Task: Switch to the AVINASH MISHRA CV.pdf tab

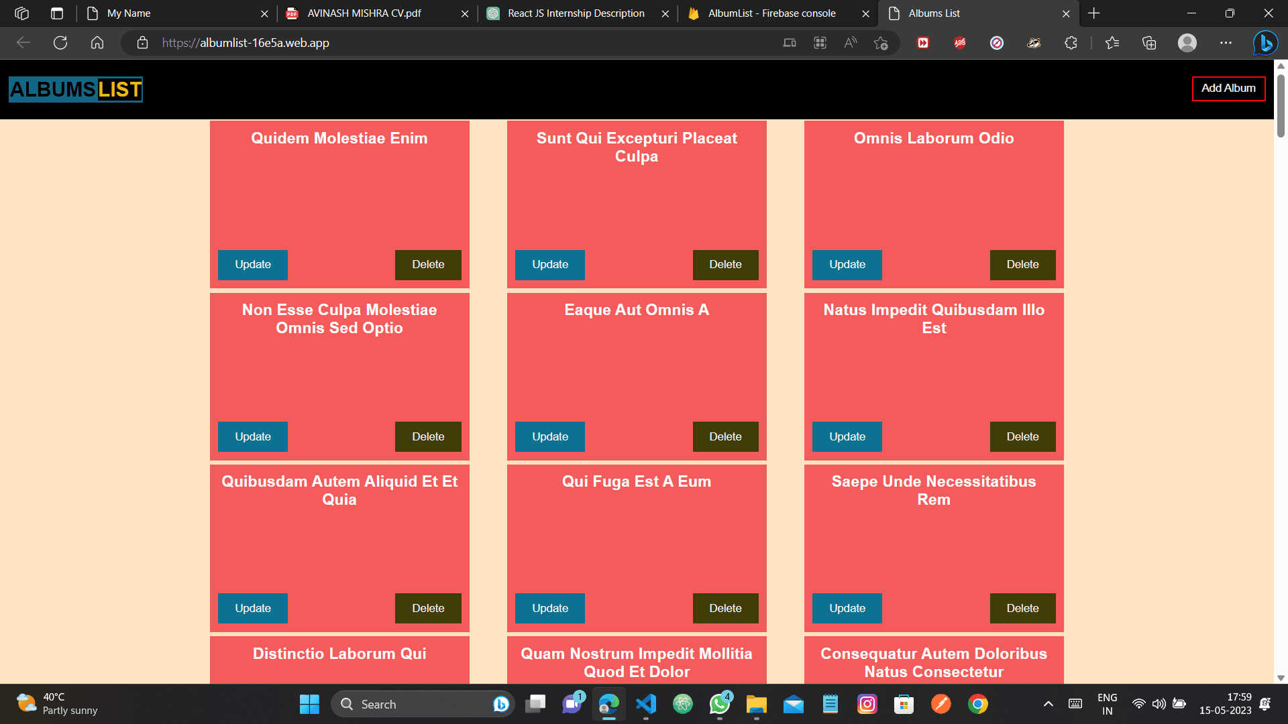Action: tap(376, 13)
